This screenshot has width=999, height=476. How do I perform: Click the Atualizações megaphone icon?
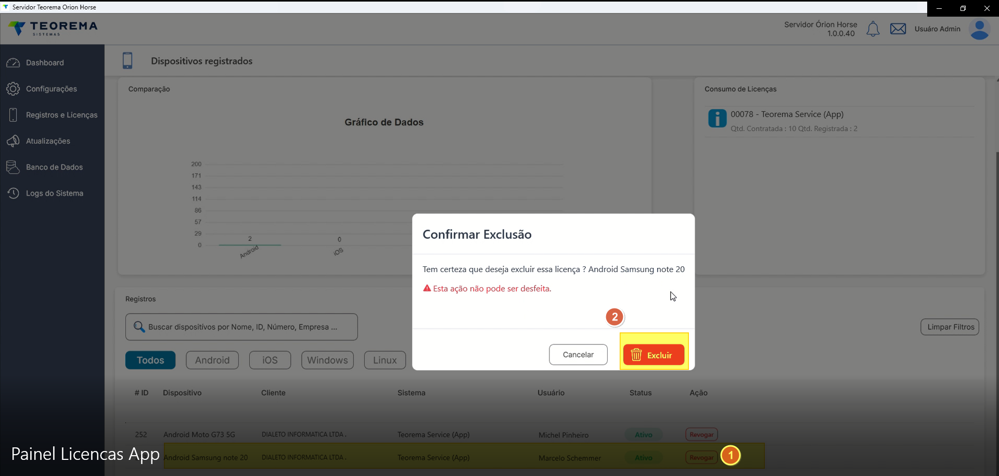click(13, 141)
